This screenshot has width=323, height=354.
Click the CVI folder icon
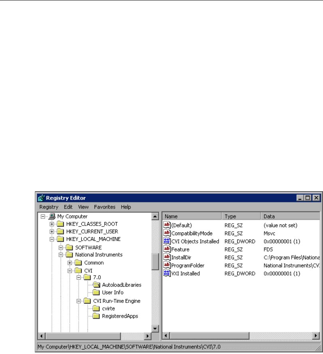point(79,270)
